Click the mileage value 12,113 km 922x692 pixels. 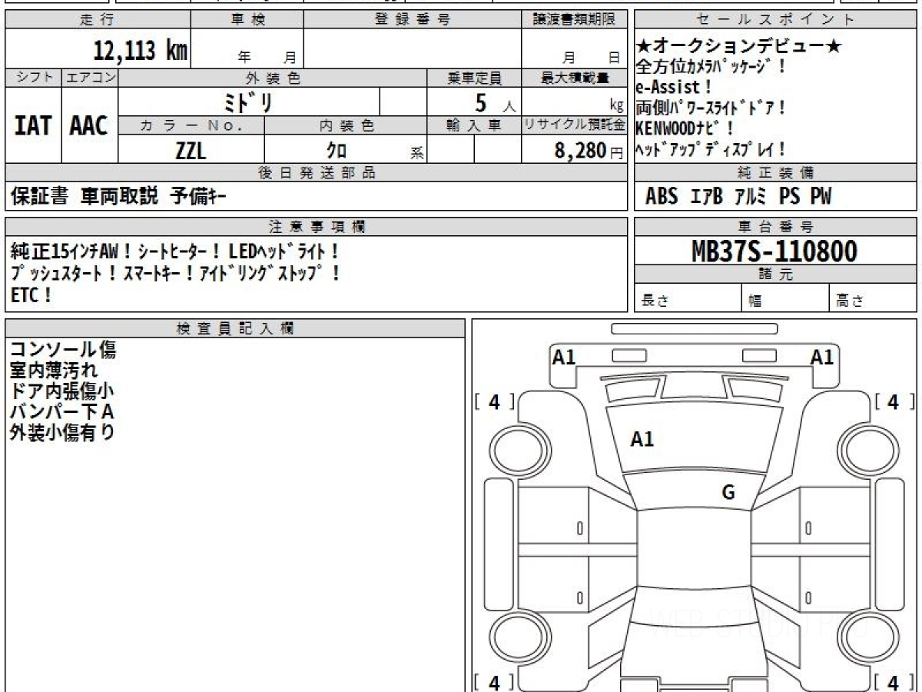[141, 51]
